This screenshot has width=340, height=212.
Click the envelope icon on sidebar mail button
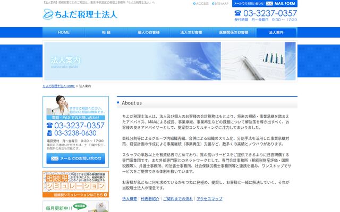click(55, 158)
